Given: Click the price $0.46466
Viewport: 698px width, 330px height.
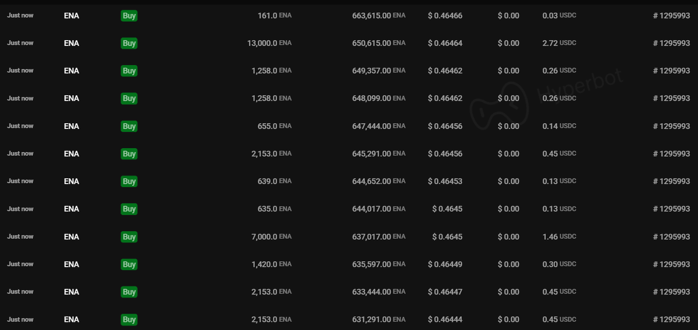Looking at the screenshot, I should (445, 16).
